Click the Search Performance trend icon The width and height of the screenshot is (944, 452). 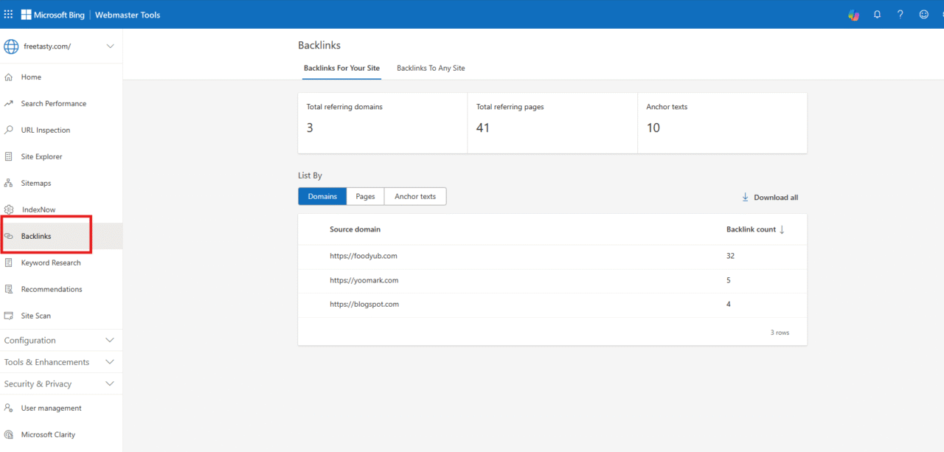click(x=9, y=103)
